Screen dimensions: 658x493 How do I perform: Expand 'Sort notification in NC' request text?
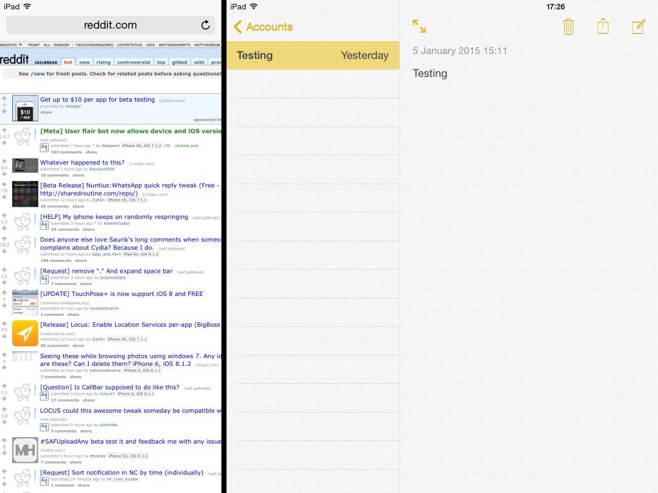click(x=44, y=481)
